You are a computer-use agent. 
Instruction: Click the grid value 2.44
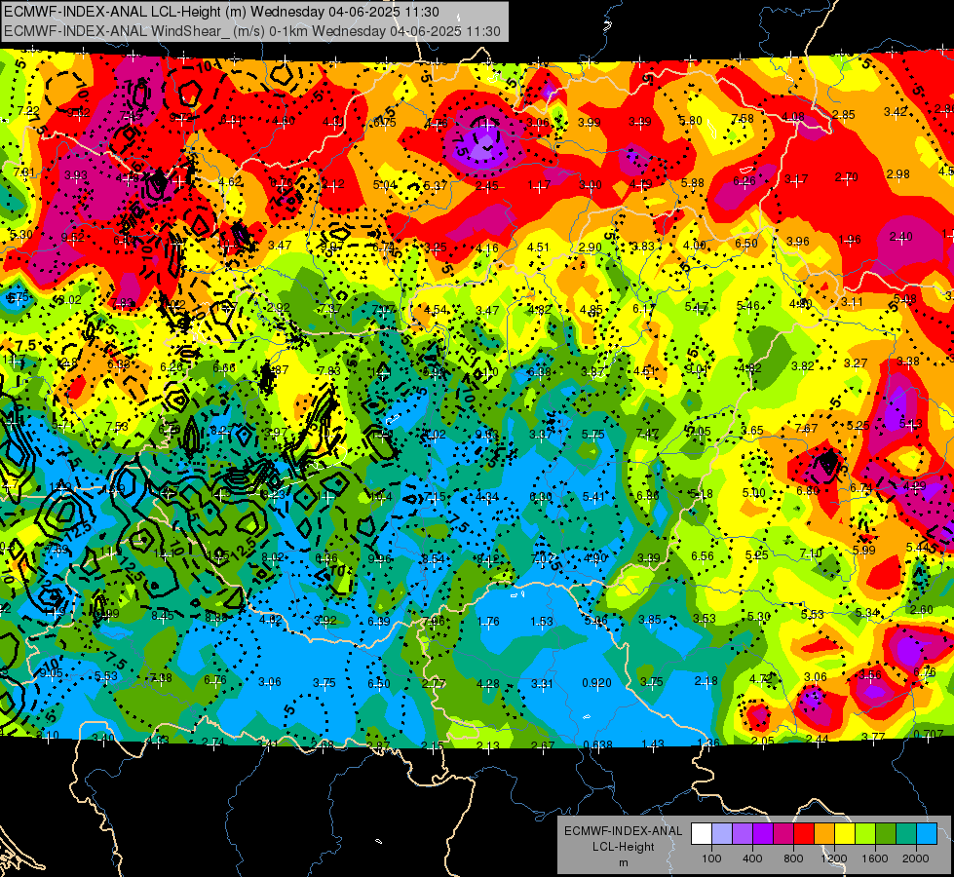[x=817, y=739]
